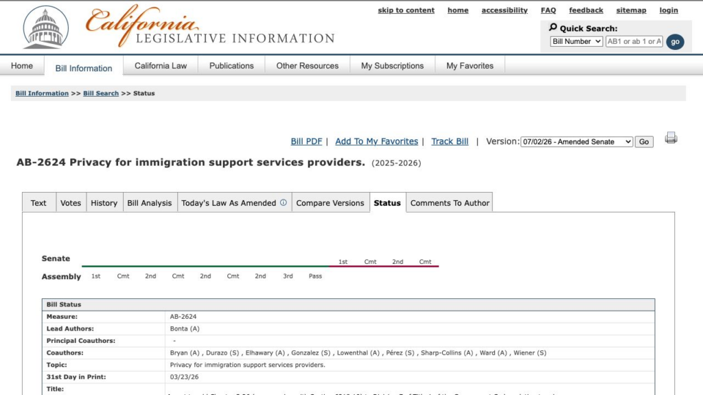Select the Status tab
The height and width of the screenshot is (395, 703).
coord(387,203)
